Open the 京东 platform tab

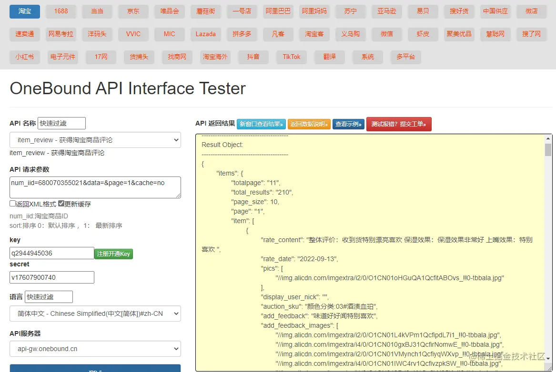click(133, 11)
